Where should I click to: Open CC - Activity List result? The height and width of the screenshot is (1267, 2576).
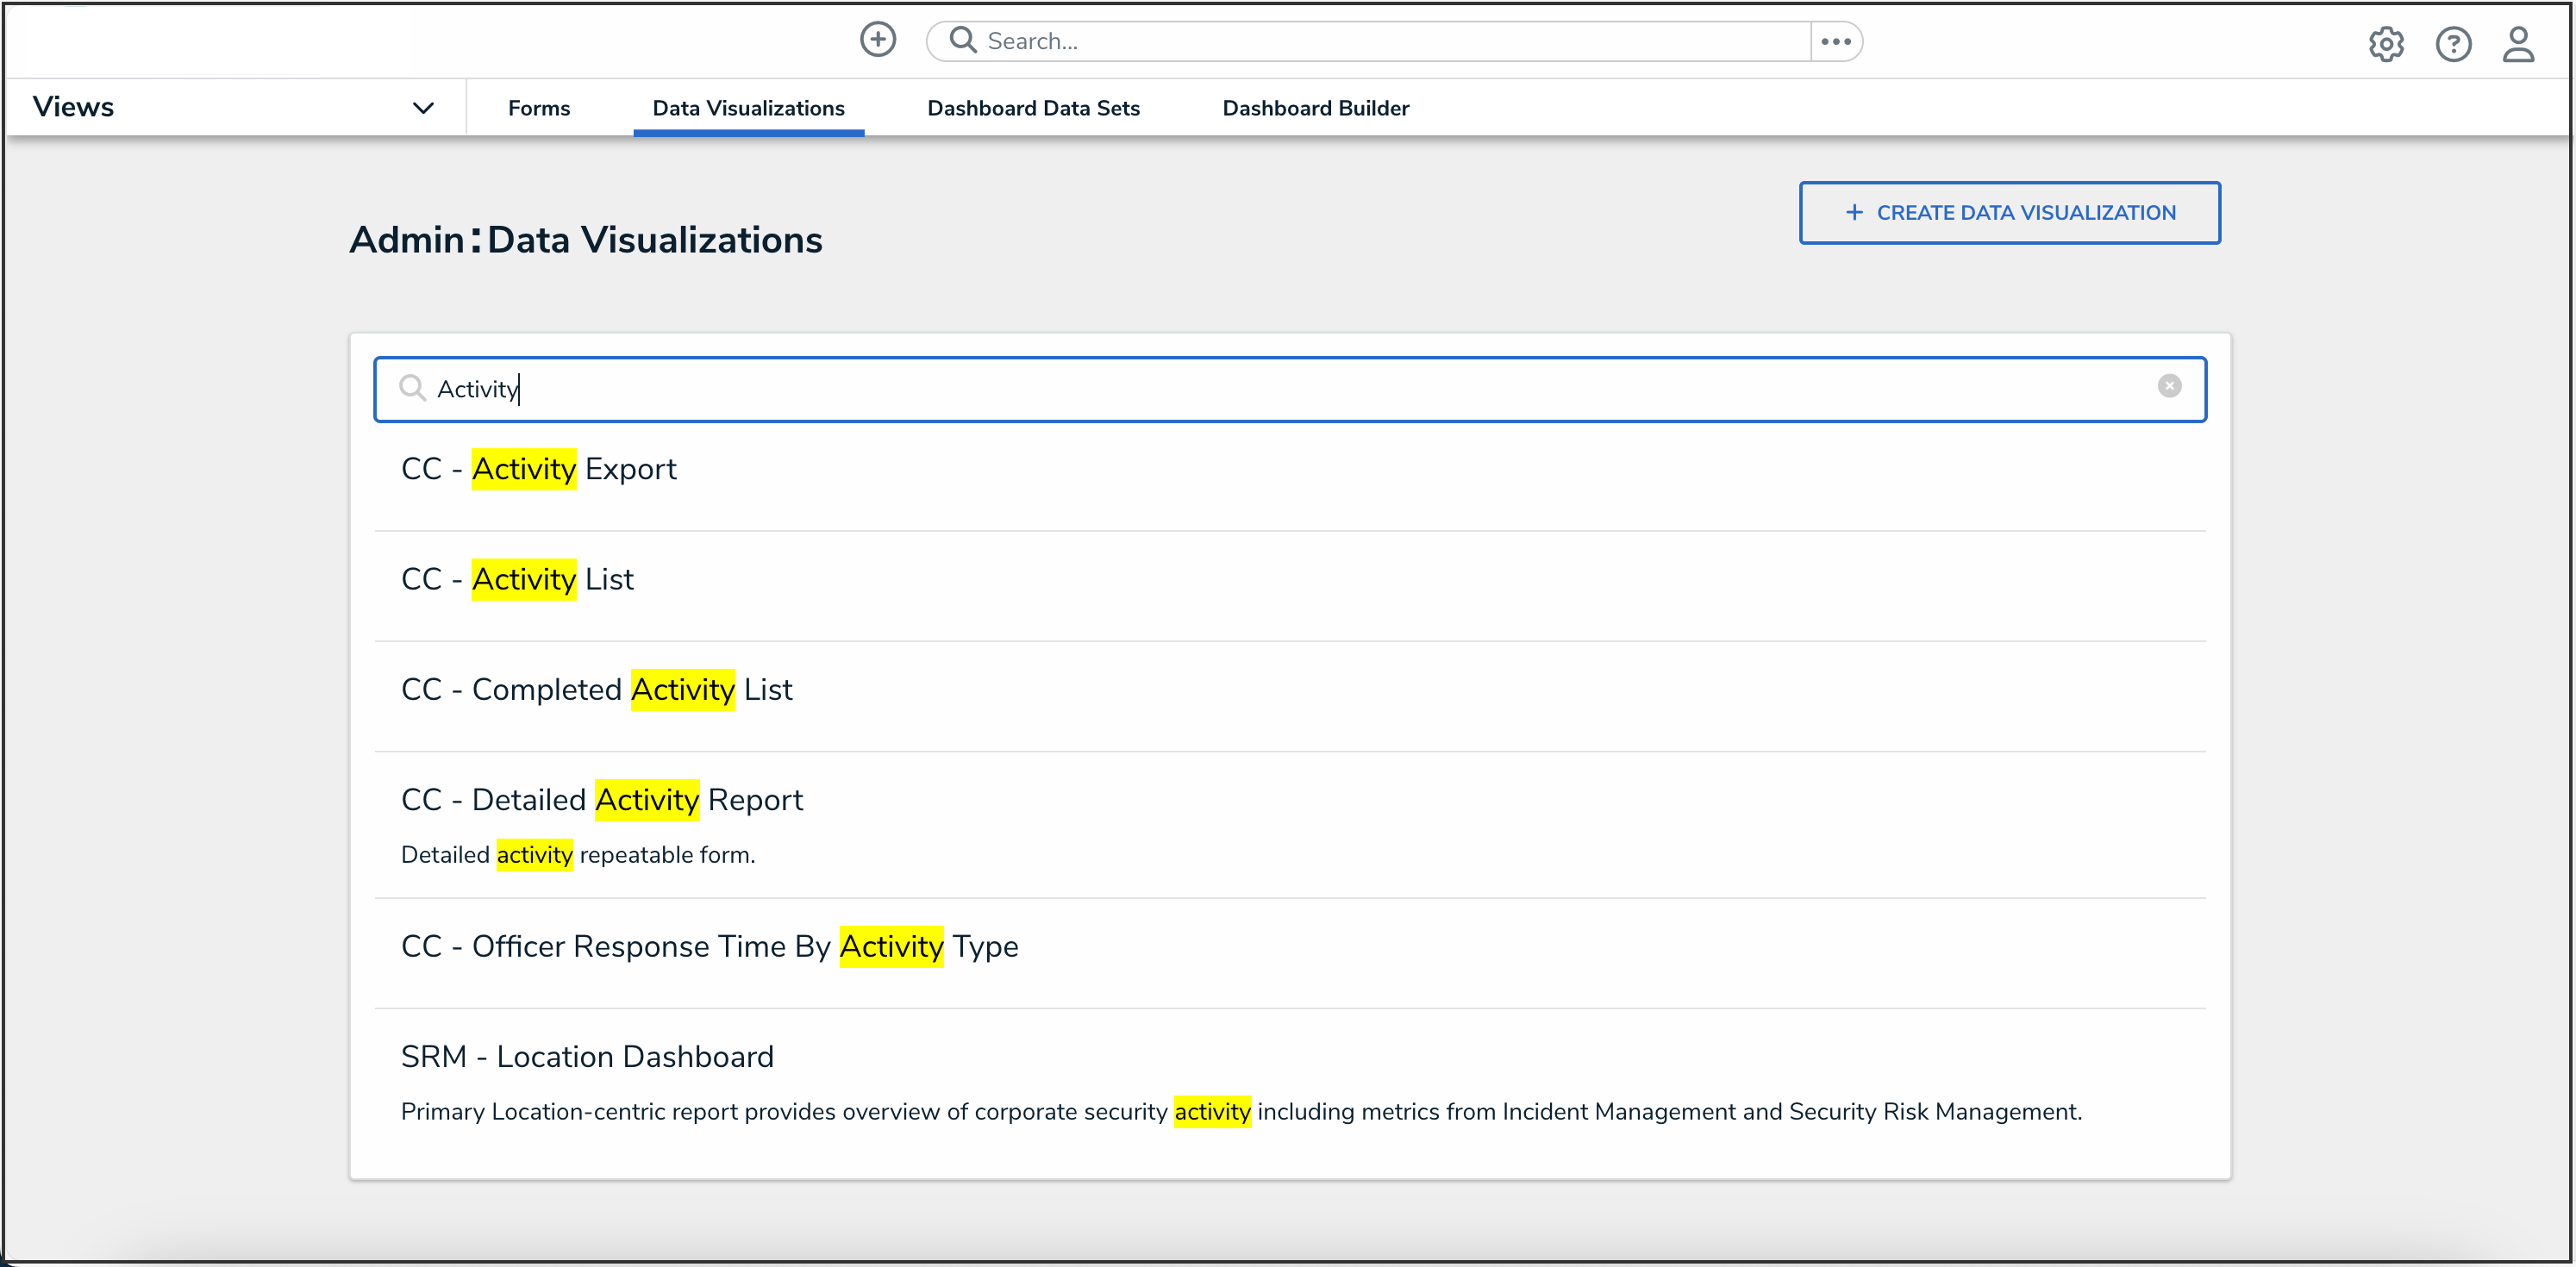point(517,579)
